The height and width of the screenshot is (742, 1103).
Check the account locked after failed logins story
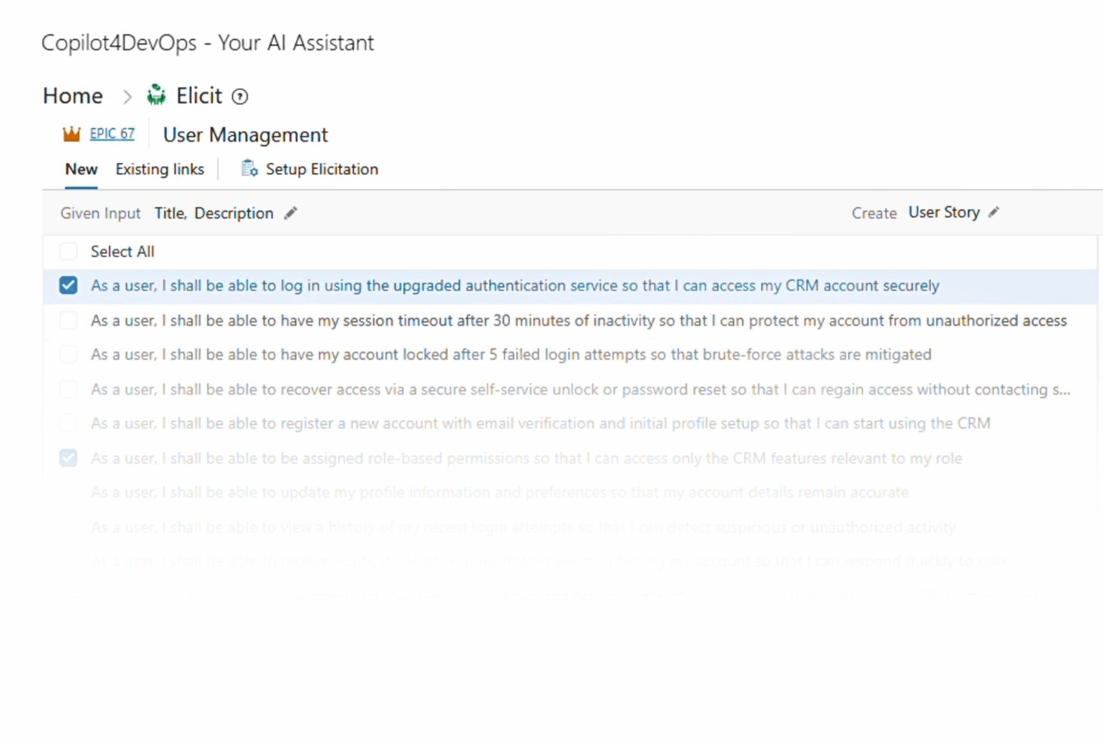[69, 354]
